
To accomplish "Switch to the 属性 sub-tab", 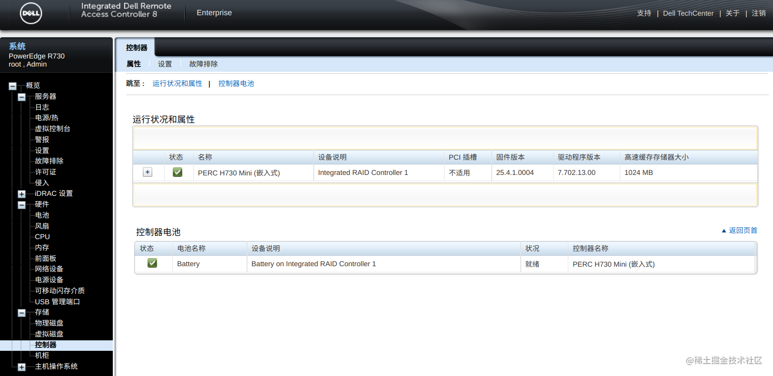I will pyautogui.click(x=133, y=64).
